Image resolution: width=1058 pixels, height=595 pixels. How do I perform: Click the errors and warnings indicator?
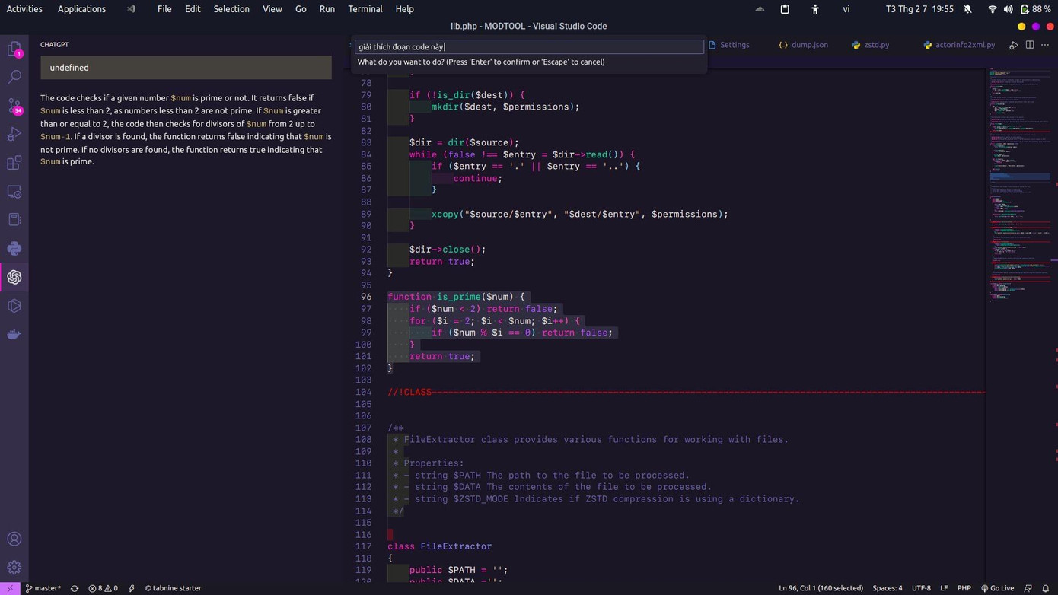(x=103, y=587)
